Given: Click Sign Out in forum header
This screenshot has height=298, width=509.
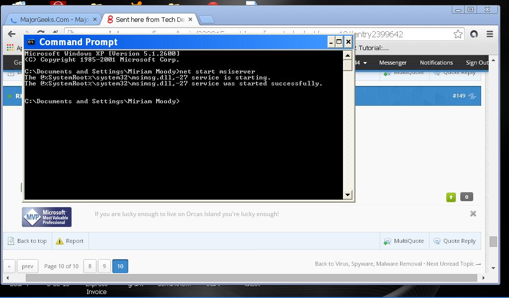Looking at the screenshot, I should 477,63.
